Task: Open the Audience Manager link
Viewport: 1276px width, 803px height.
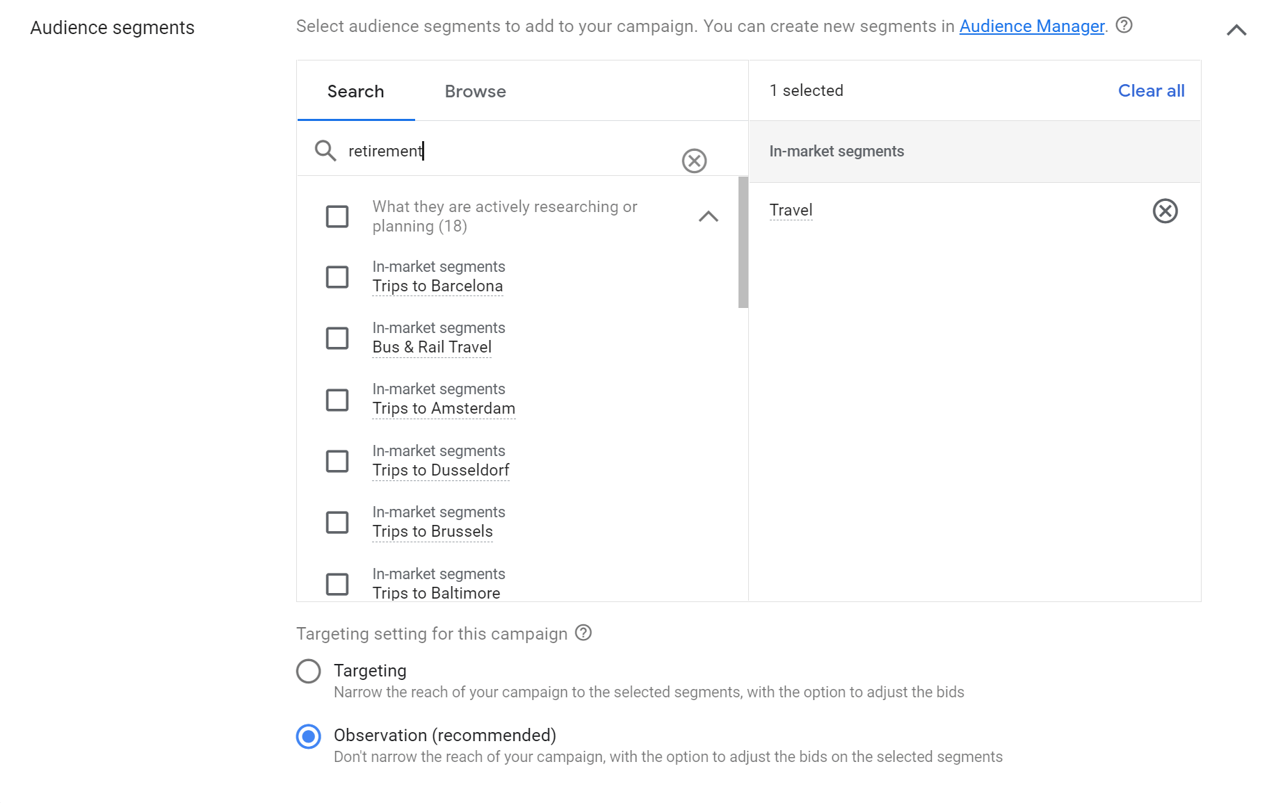Action: (x=1031, y=26)
